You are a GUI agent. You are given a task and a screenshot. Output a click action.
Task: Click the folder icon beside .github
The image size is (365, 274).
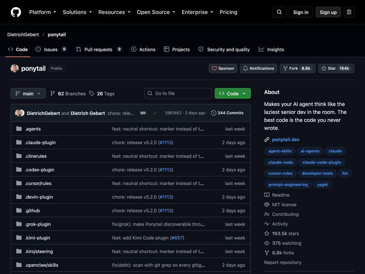point(19,210)
